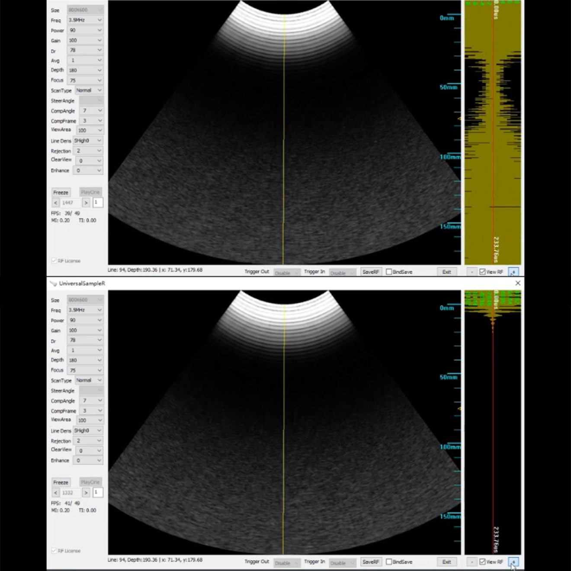571x571 pixels.
Task: Click the Exit button in the bottom window
Action: [446, 561]
